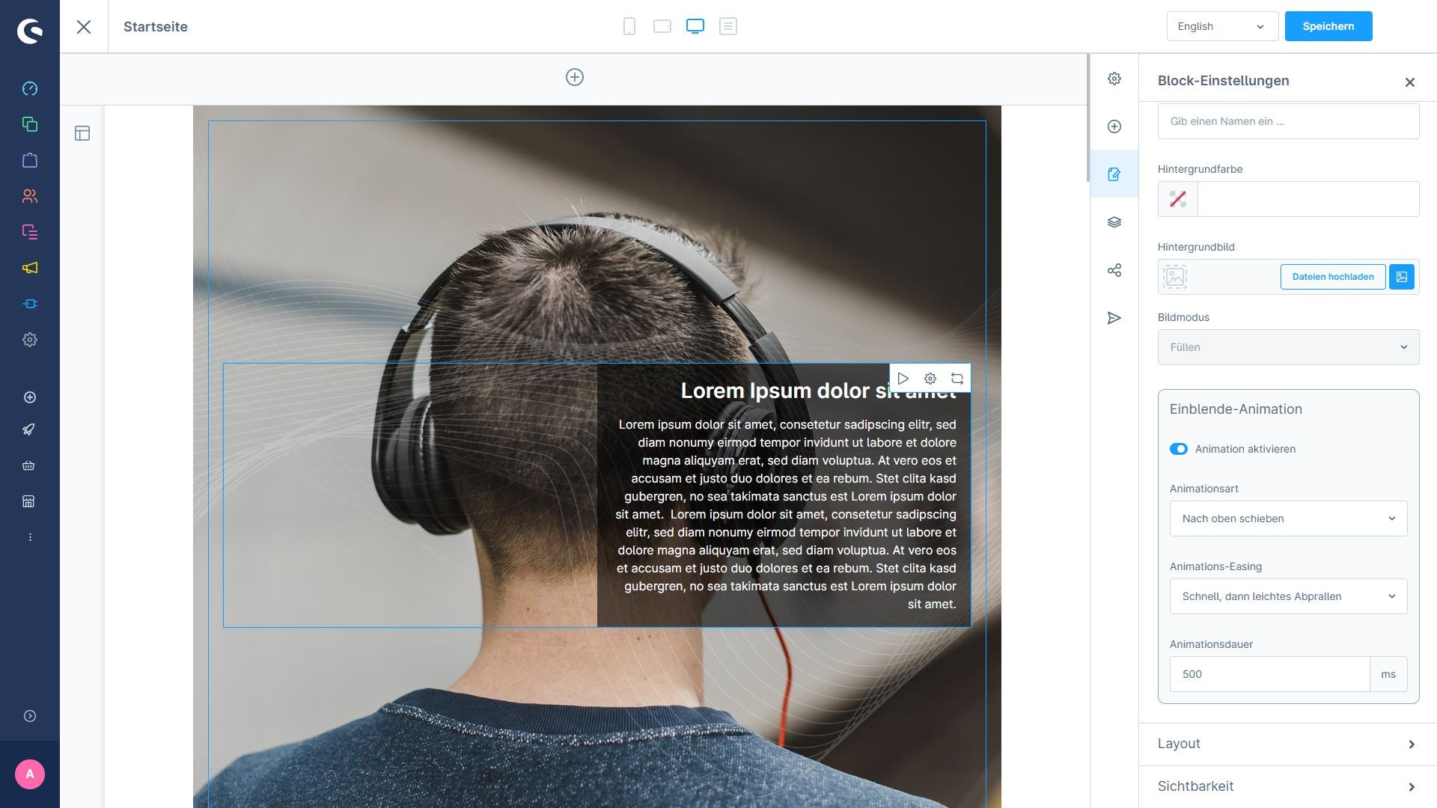
Task: Click Dateien hochladen button
Action: click(1332, 276)
